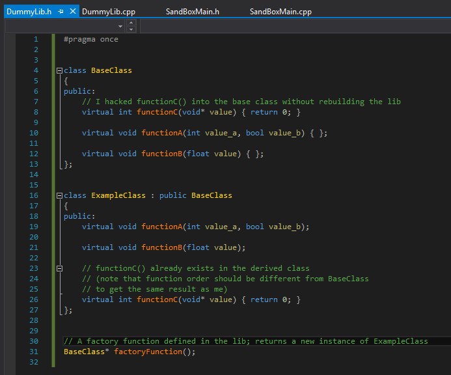Switch to the DummyLib.cpp tab
451x375 pixels.
(x=109, y=12)
